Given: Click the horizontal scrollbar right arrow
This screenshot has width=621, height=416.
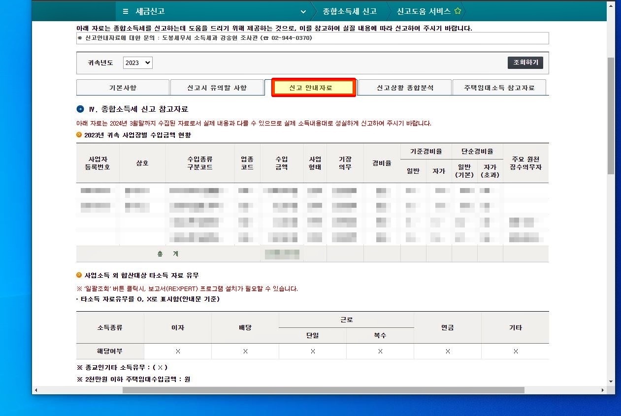Looking at the screenshot, I should 603,390.
